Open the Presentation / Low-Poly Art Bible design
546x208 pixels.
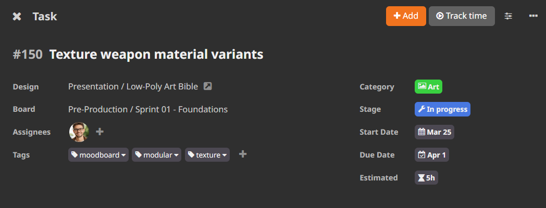tap(133, 87)
